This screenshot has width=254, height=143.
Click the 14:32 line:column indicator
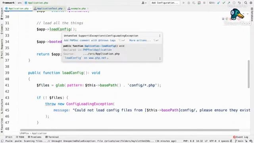[199, 141]
